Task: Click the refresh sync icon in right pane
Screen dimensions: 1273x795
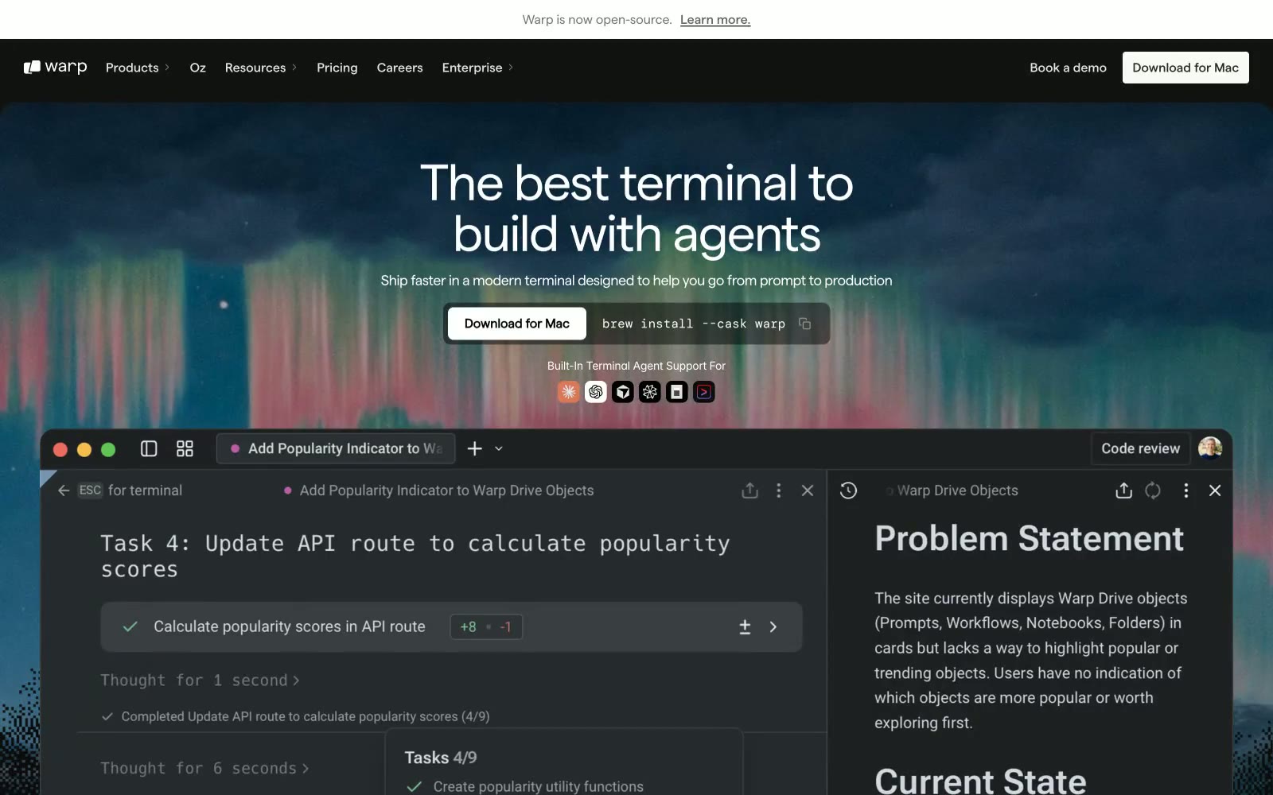Action: 1153,491
